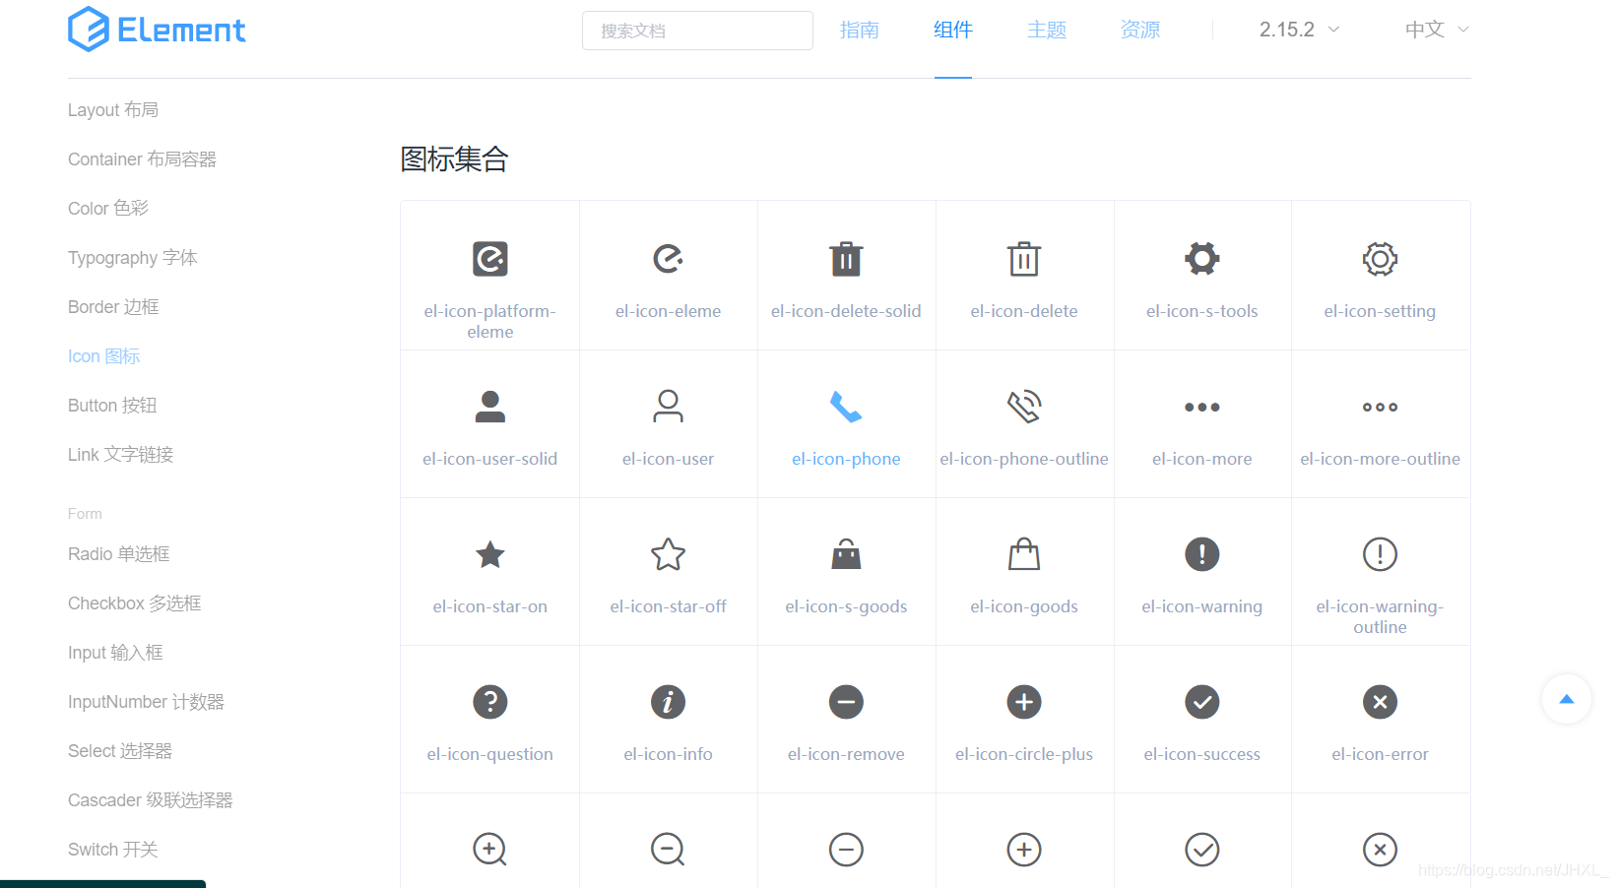Click the el-icon-s-goods bag icon
Viewport: 1618px width, 888px height.
click(x=846, y=554)
